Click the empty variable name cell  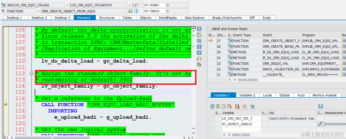pos(241,130)
